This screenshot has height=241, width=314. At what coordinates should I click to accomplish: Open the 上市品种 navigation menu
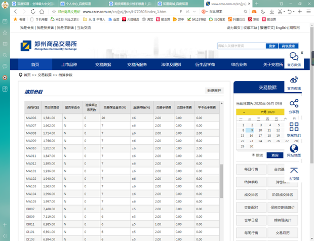click(x=69, y=65)
